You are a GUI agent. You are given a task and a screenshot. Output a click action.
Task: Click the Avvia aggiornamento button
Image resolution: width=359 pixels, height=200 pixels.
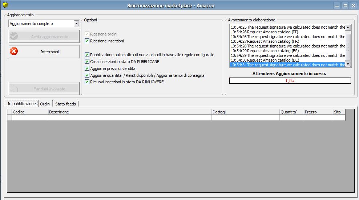(x=44, y=36)
